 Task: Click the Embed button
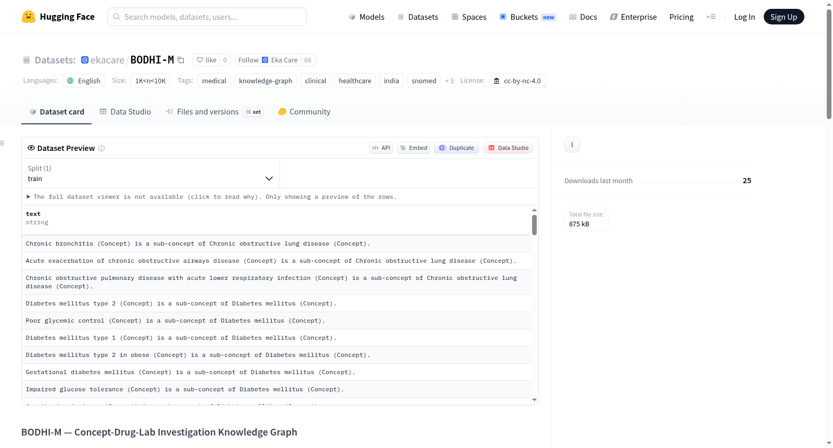pyautogui.click(x=414, y=148)
